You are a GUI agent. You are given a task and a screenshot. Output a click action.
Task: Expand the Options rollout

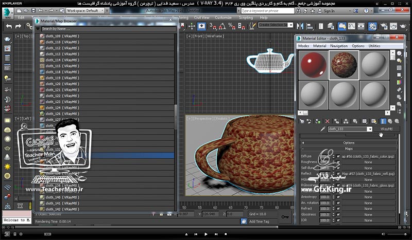pos(349,143)
